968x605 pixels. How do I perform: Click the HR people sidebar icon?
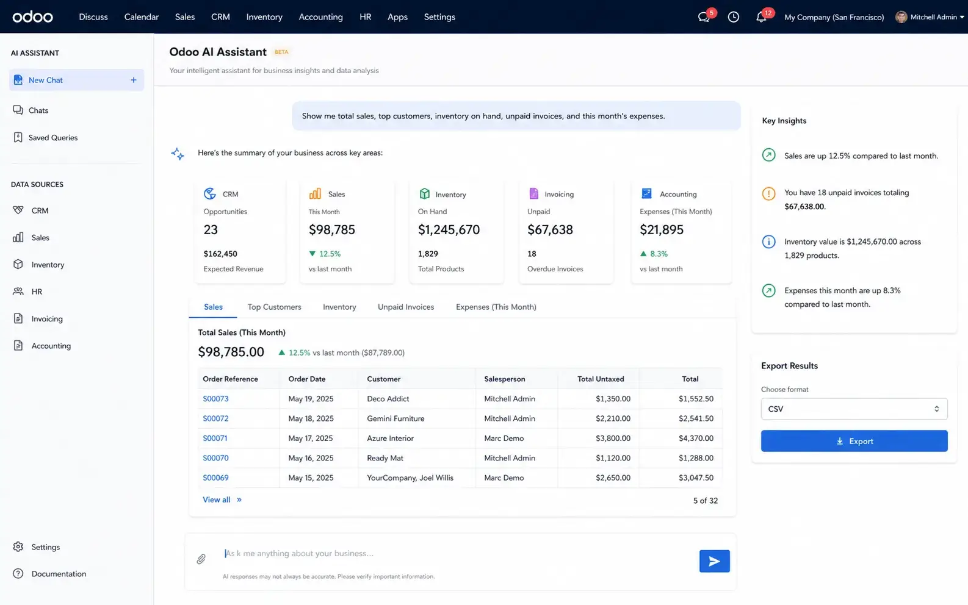click(x=18, y=292)
